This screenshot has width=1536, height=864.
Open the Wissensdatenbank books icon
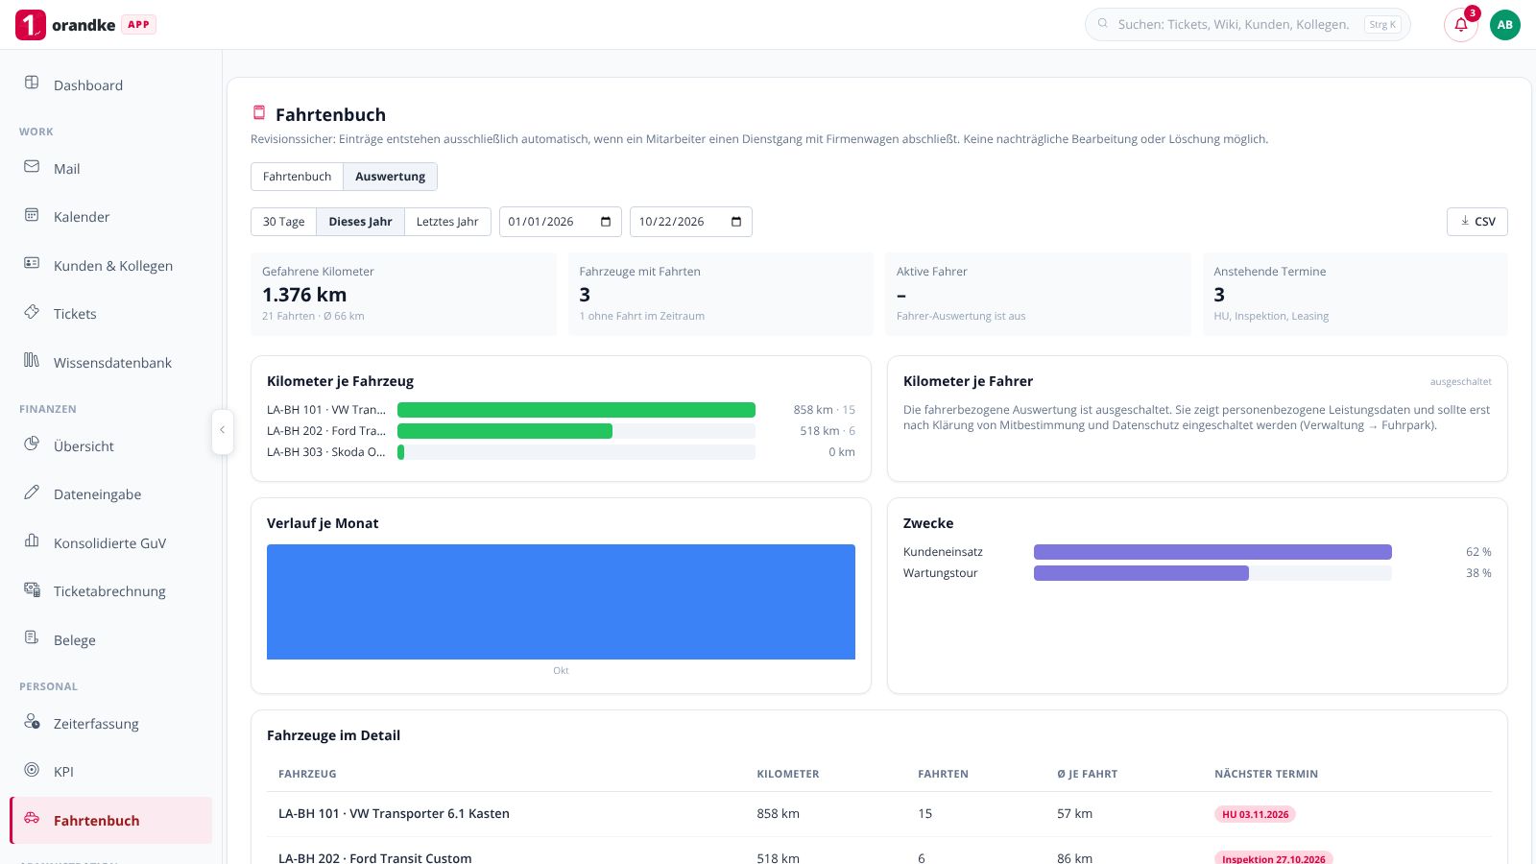click(32, 360)
